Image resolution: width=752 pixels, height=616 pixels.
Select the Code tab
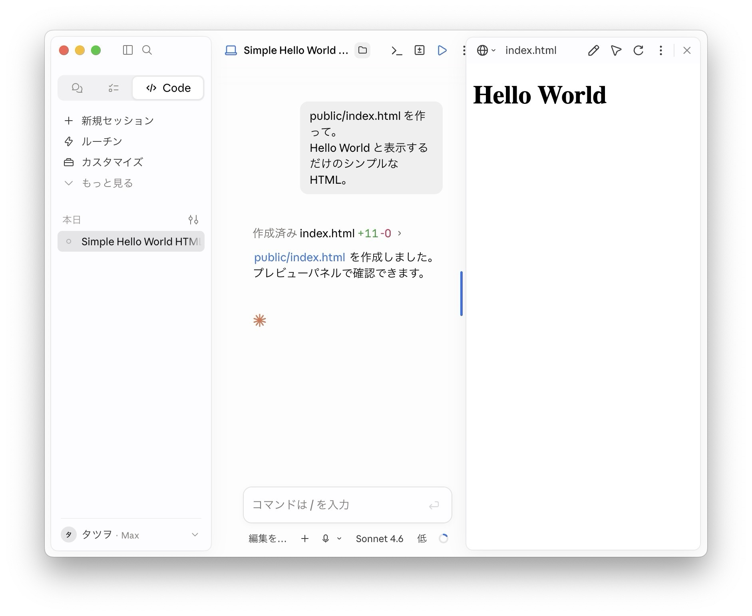pos(168,88)
